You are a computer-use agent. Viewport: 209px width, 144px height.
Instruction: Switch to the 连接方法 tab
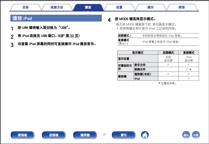[x=57, y=7]
